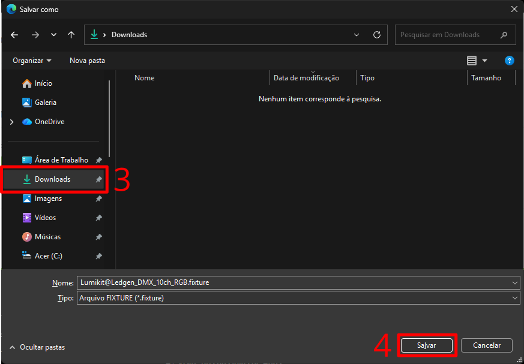
Task: Open the Organizar menu
Action: [x=32, y=61]
